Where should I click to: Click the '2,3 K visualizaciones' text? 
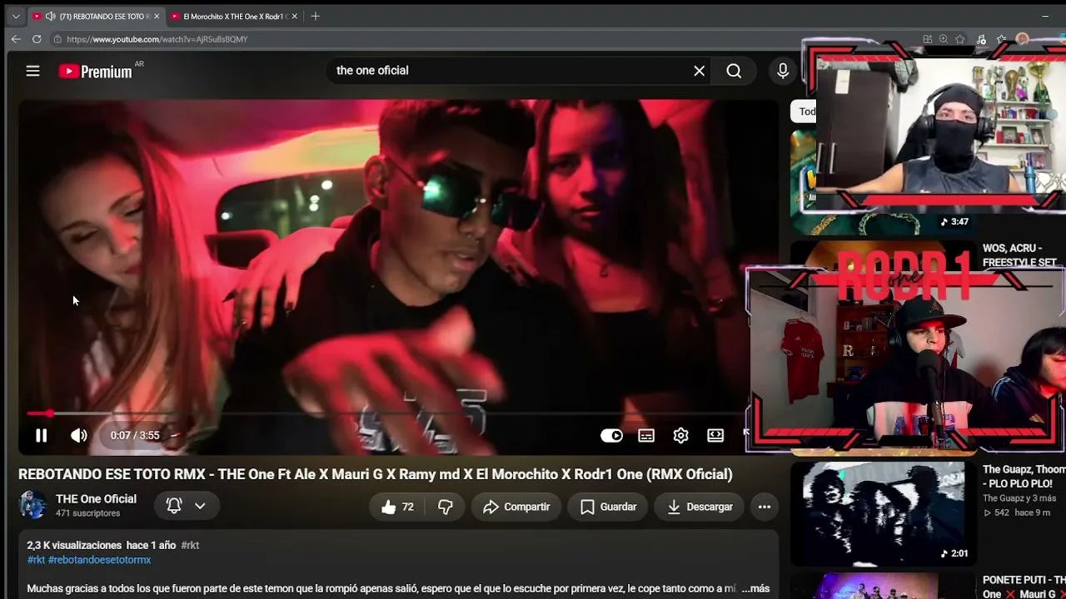(74, 546)
